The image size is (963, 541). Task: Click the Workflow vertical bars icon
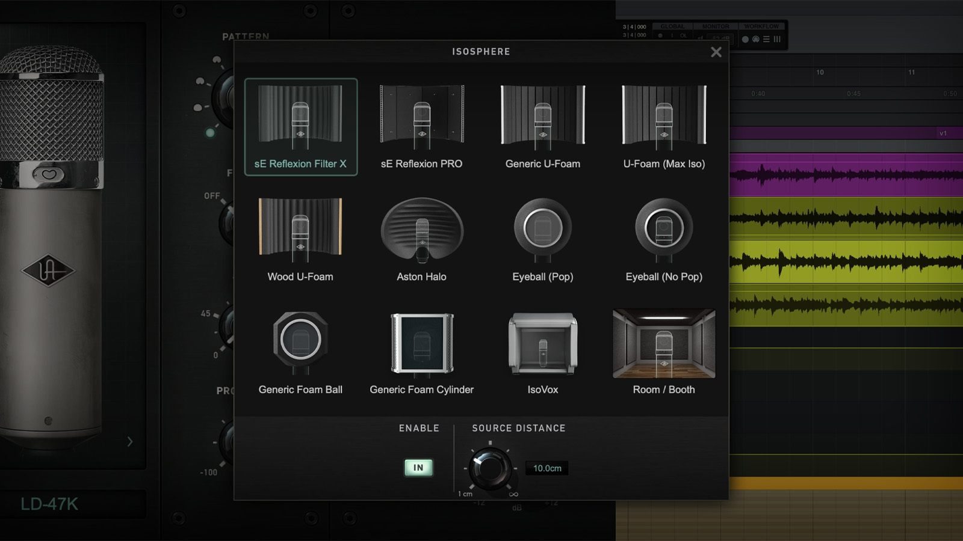tap(777, 39)
